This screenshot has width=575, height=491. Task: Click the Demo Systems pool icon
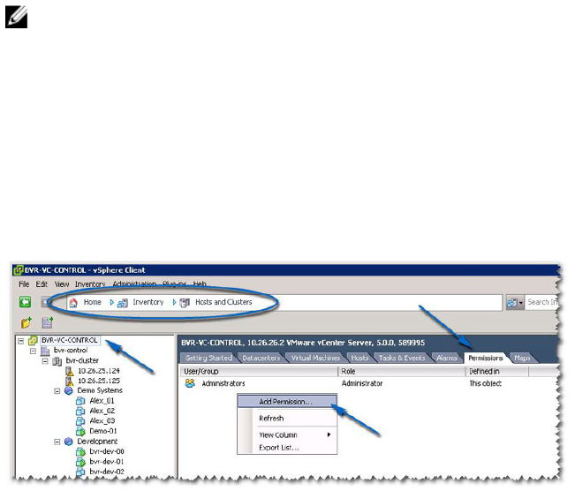pyautogui.click(x=69, y=391)
